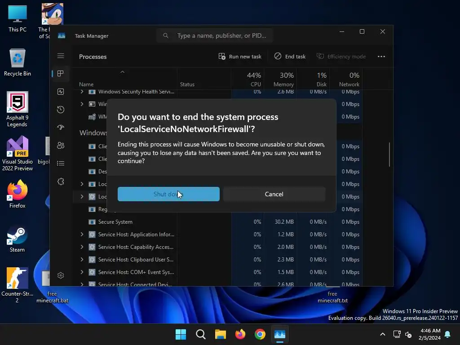Open the Startup apps sidebar icon
The width and height of the screenshot is (460, 345).
tap(61, 127)
